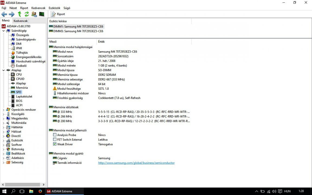Open the Riport menu
This screenshot has width=312, height=195.
coord(24,8)
